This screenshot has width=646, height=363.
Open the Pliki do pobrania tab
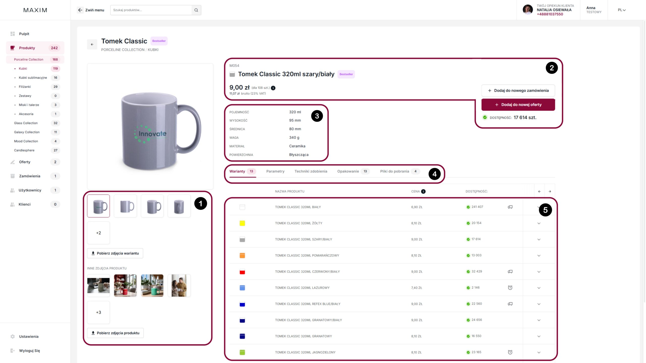tap(394, 171)
